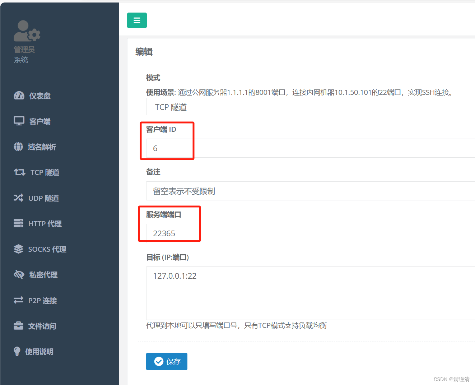Focus the 备注 remark input field
The width and height of the screenshot is (475, 385).
click(x=311, y=191)
